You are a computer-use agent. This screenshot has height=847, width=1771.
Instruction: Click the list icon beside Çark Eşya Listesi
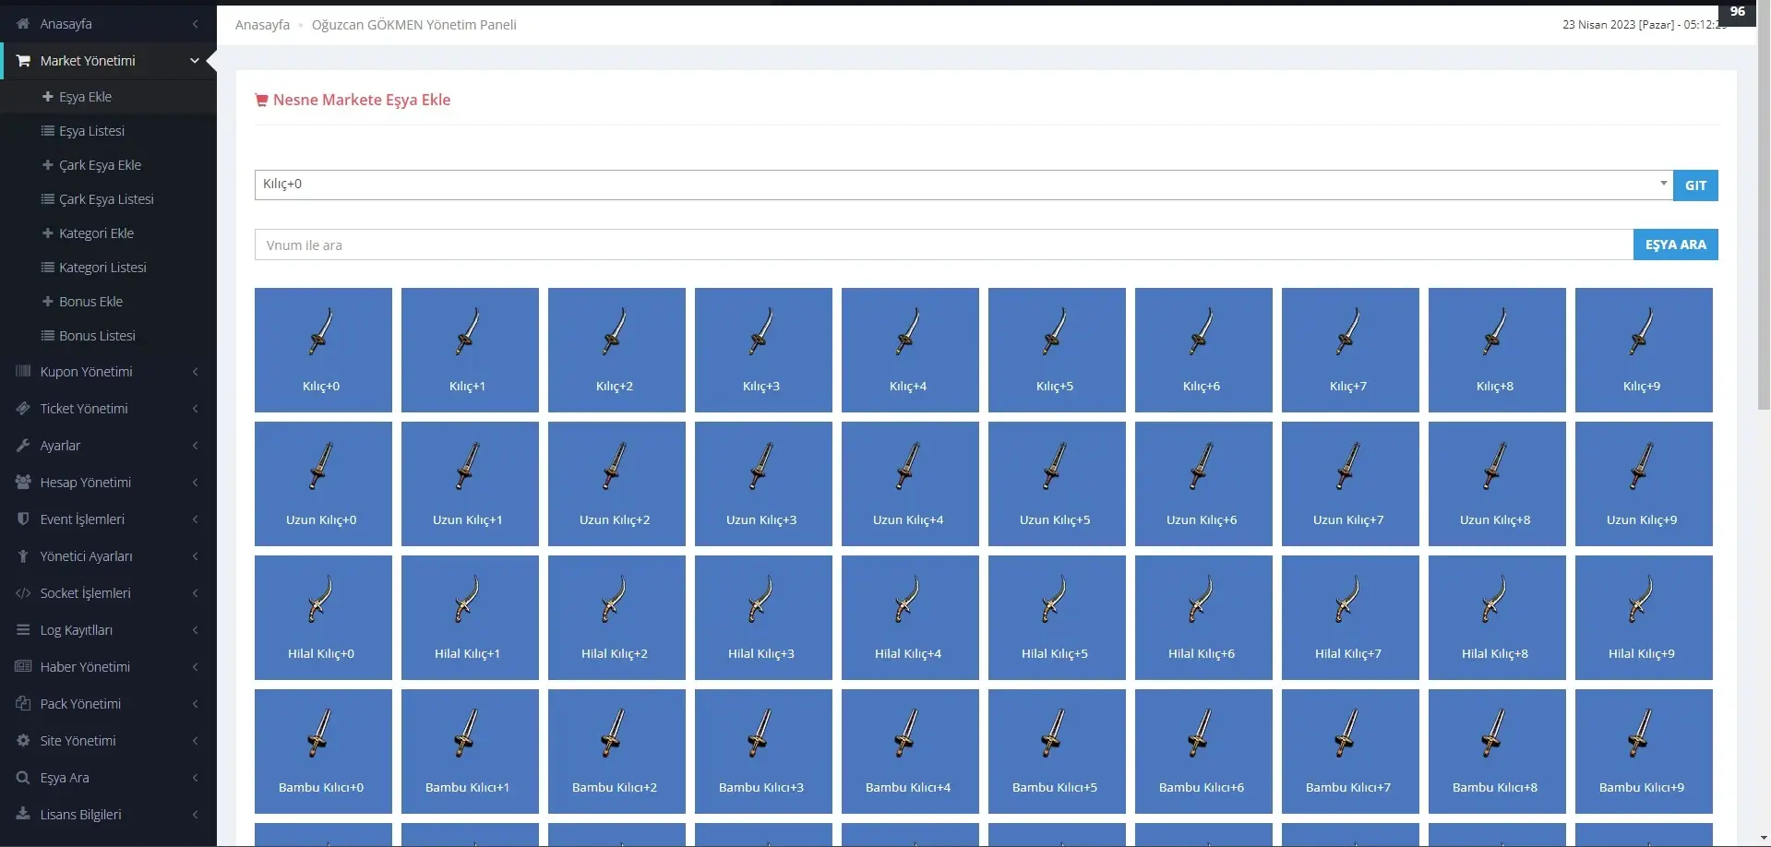(x=48, y=198)
